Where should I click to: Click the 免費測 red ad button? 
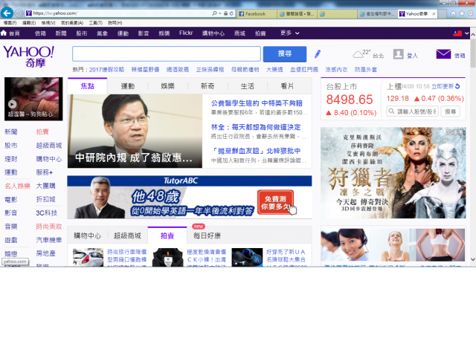pos(275,202)
